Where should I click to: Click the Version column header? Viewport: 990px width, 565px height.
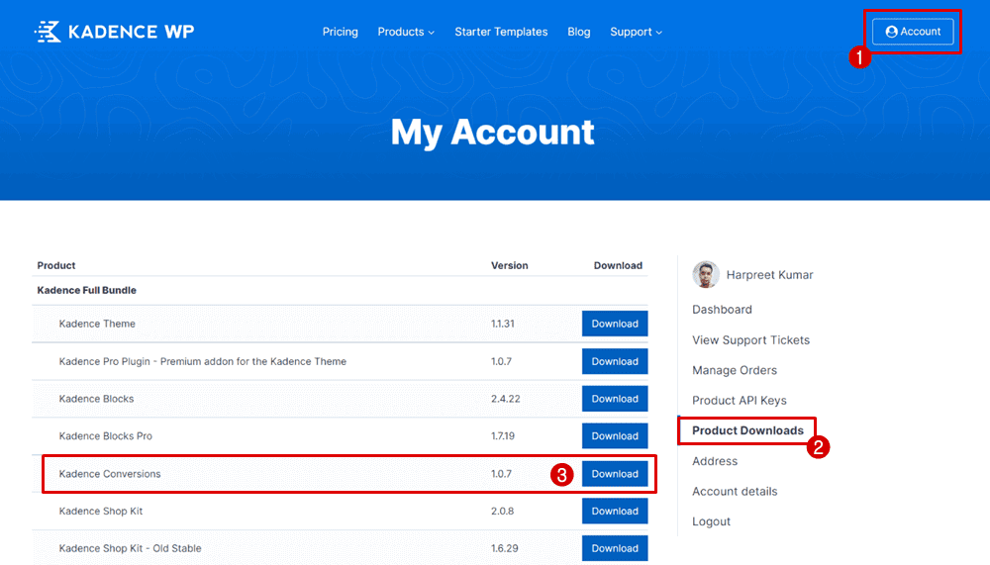pos(510,266)
